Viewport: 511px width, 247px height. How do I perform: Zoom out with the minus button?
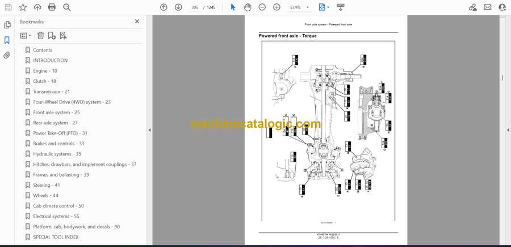262,7
